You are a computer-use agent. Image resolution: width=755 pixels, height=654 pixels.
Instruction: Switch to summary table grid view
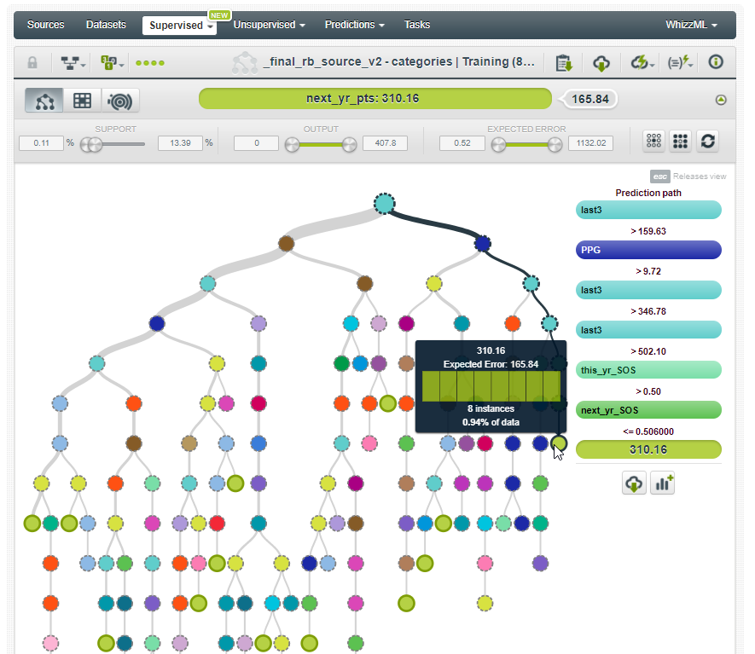[82, 101]
